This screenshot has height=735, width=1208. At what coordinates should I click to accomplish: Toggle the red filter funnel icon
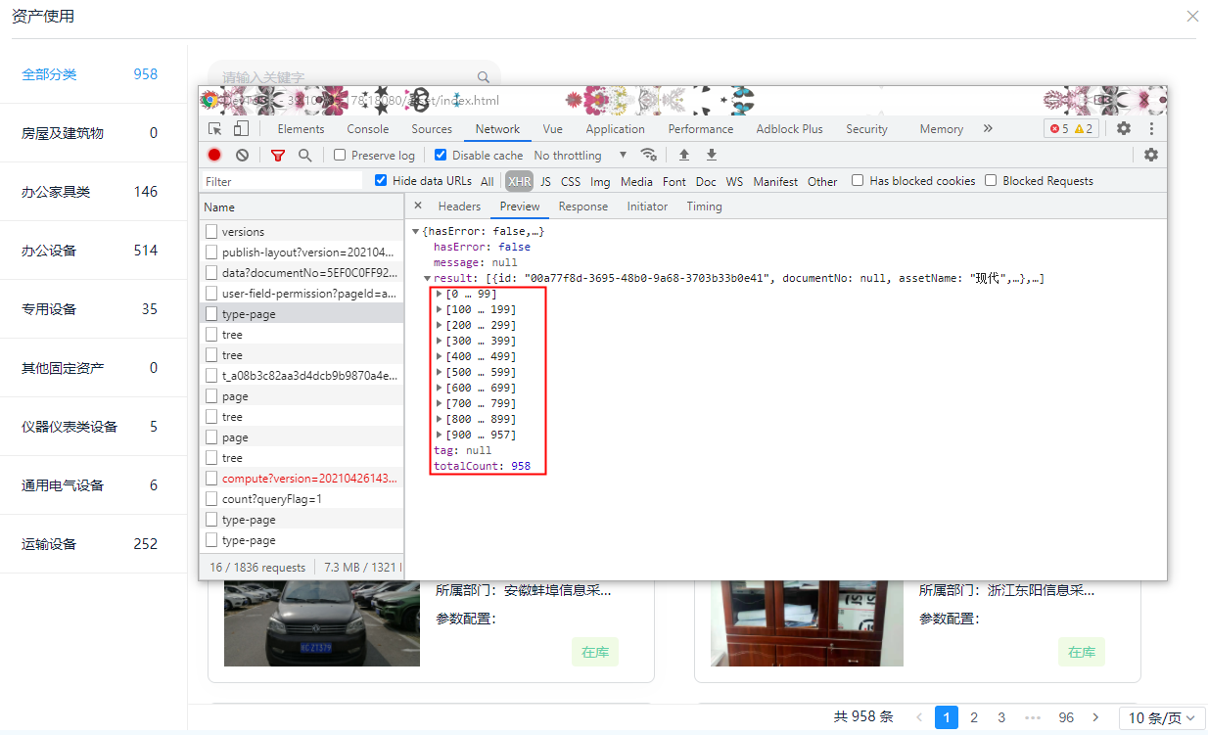(278, 155)
